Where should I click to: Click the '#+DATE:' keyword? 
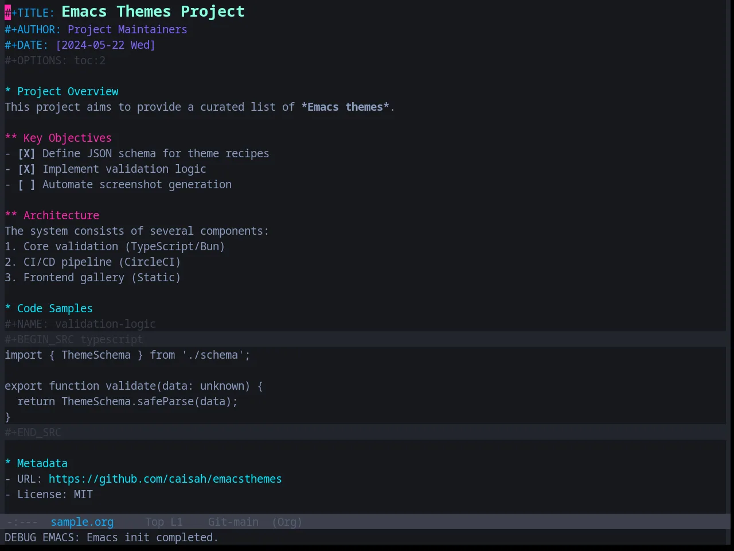coord(26,45)
